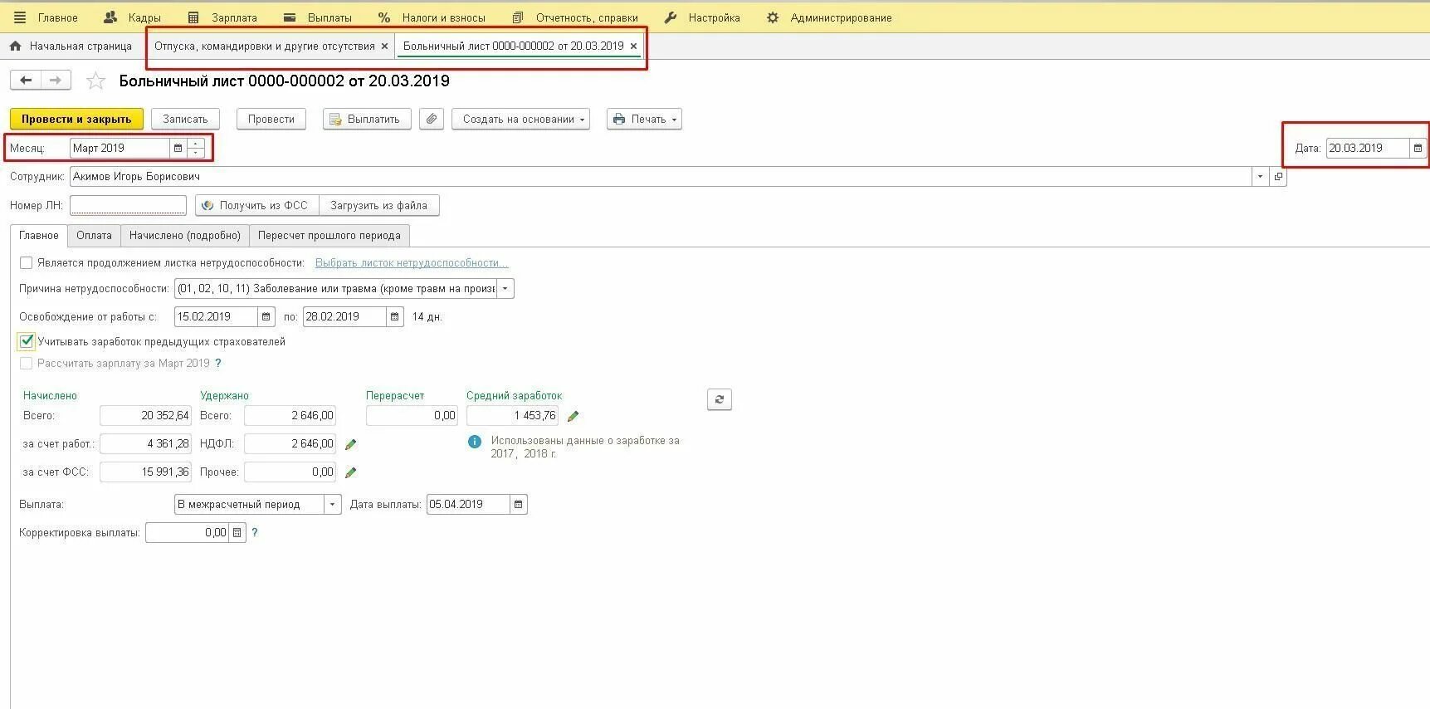This screenshot has height=709, width=1430.
Task: Toggle Является продолжением листка нетрудоспособности checkbox
Action: point(27,263)
